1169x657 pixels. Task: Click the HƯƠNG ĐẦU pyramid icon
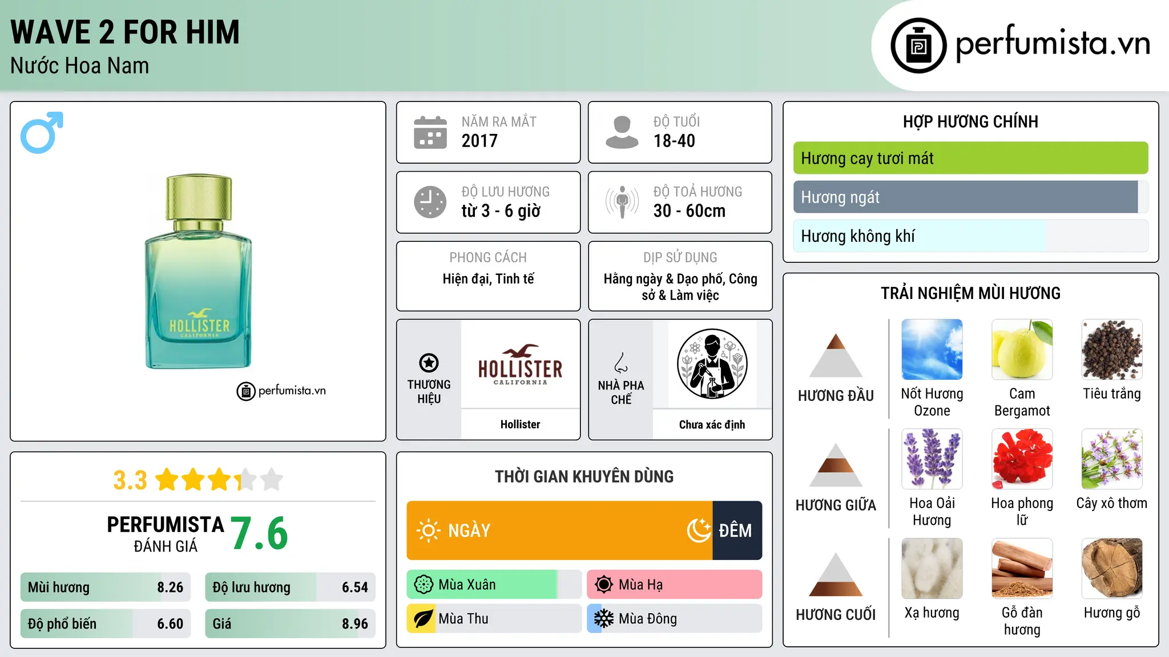tap(836, 355)
